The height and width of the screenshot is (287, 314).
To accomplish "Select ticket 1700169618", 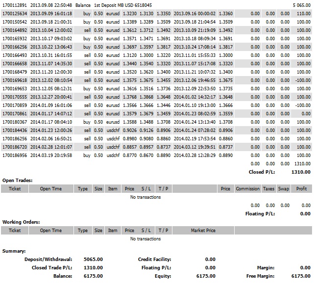I will [x=15, y=80].
